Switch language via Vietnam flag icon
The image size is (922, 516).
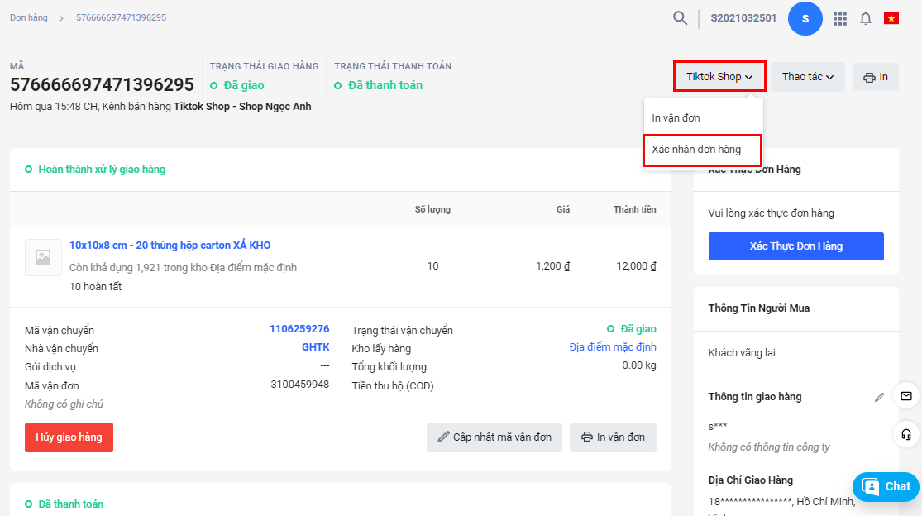click(891, 18)
